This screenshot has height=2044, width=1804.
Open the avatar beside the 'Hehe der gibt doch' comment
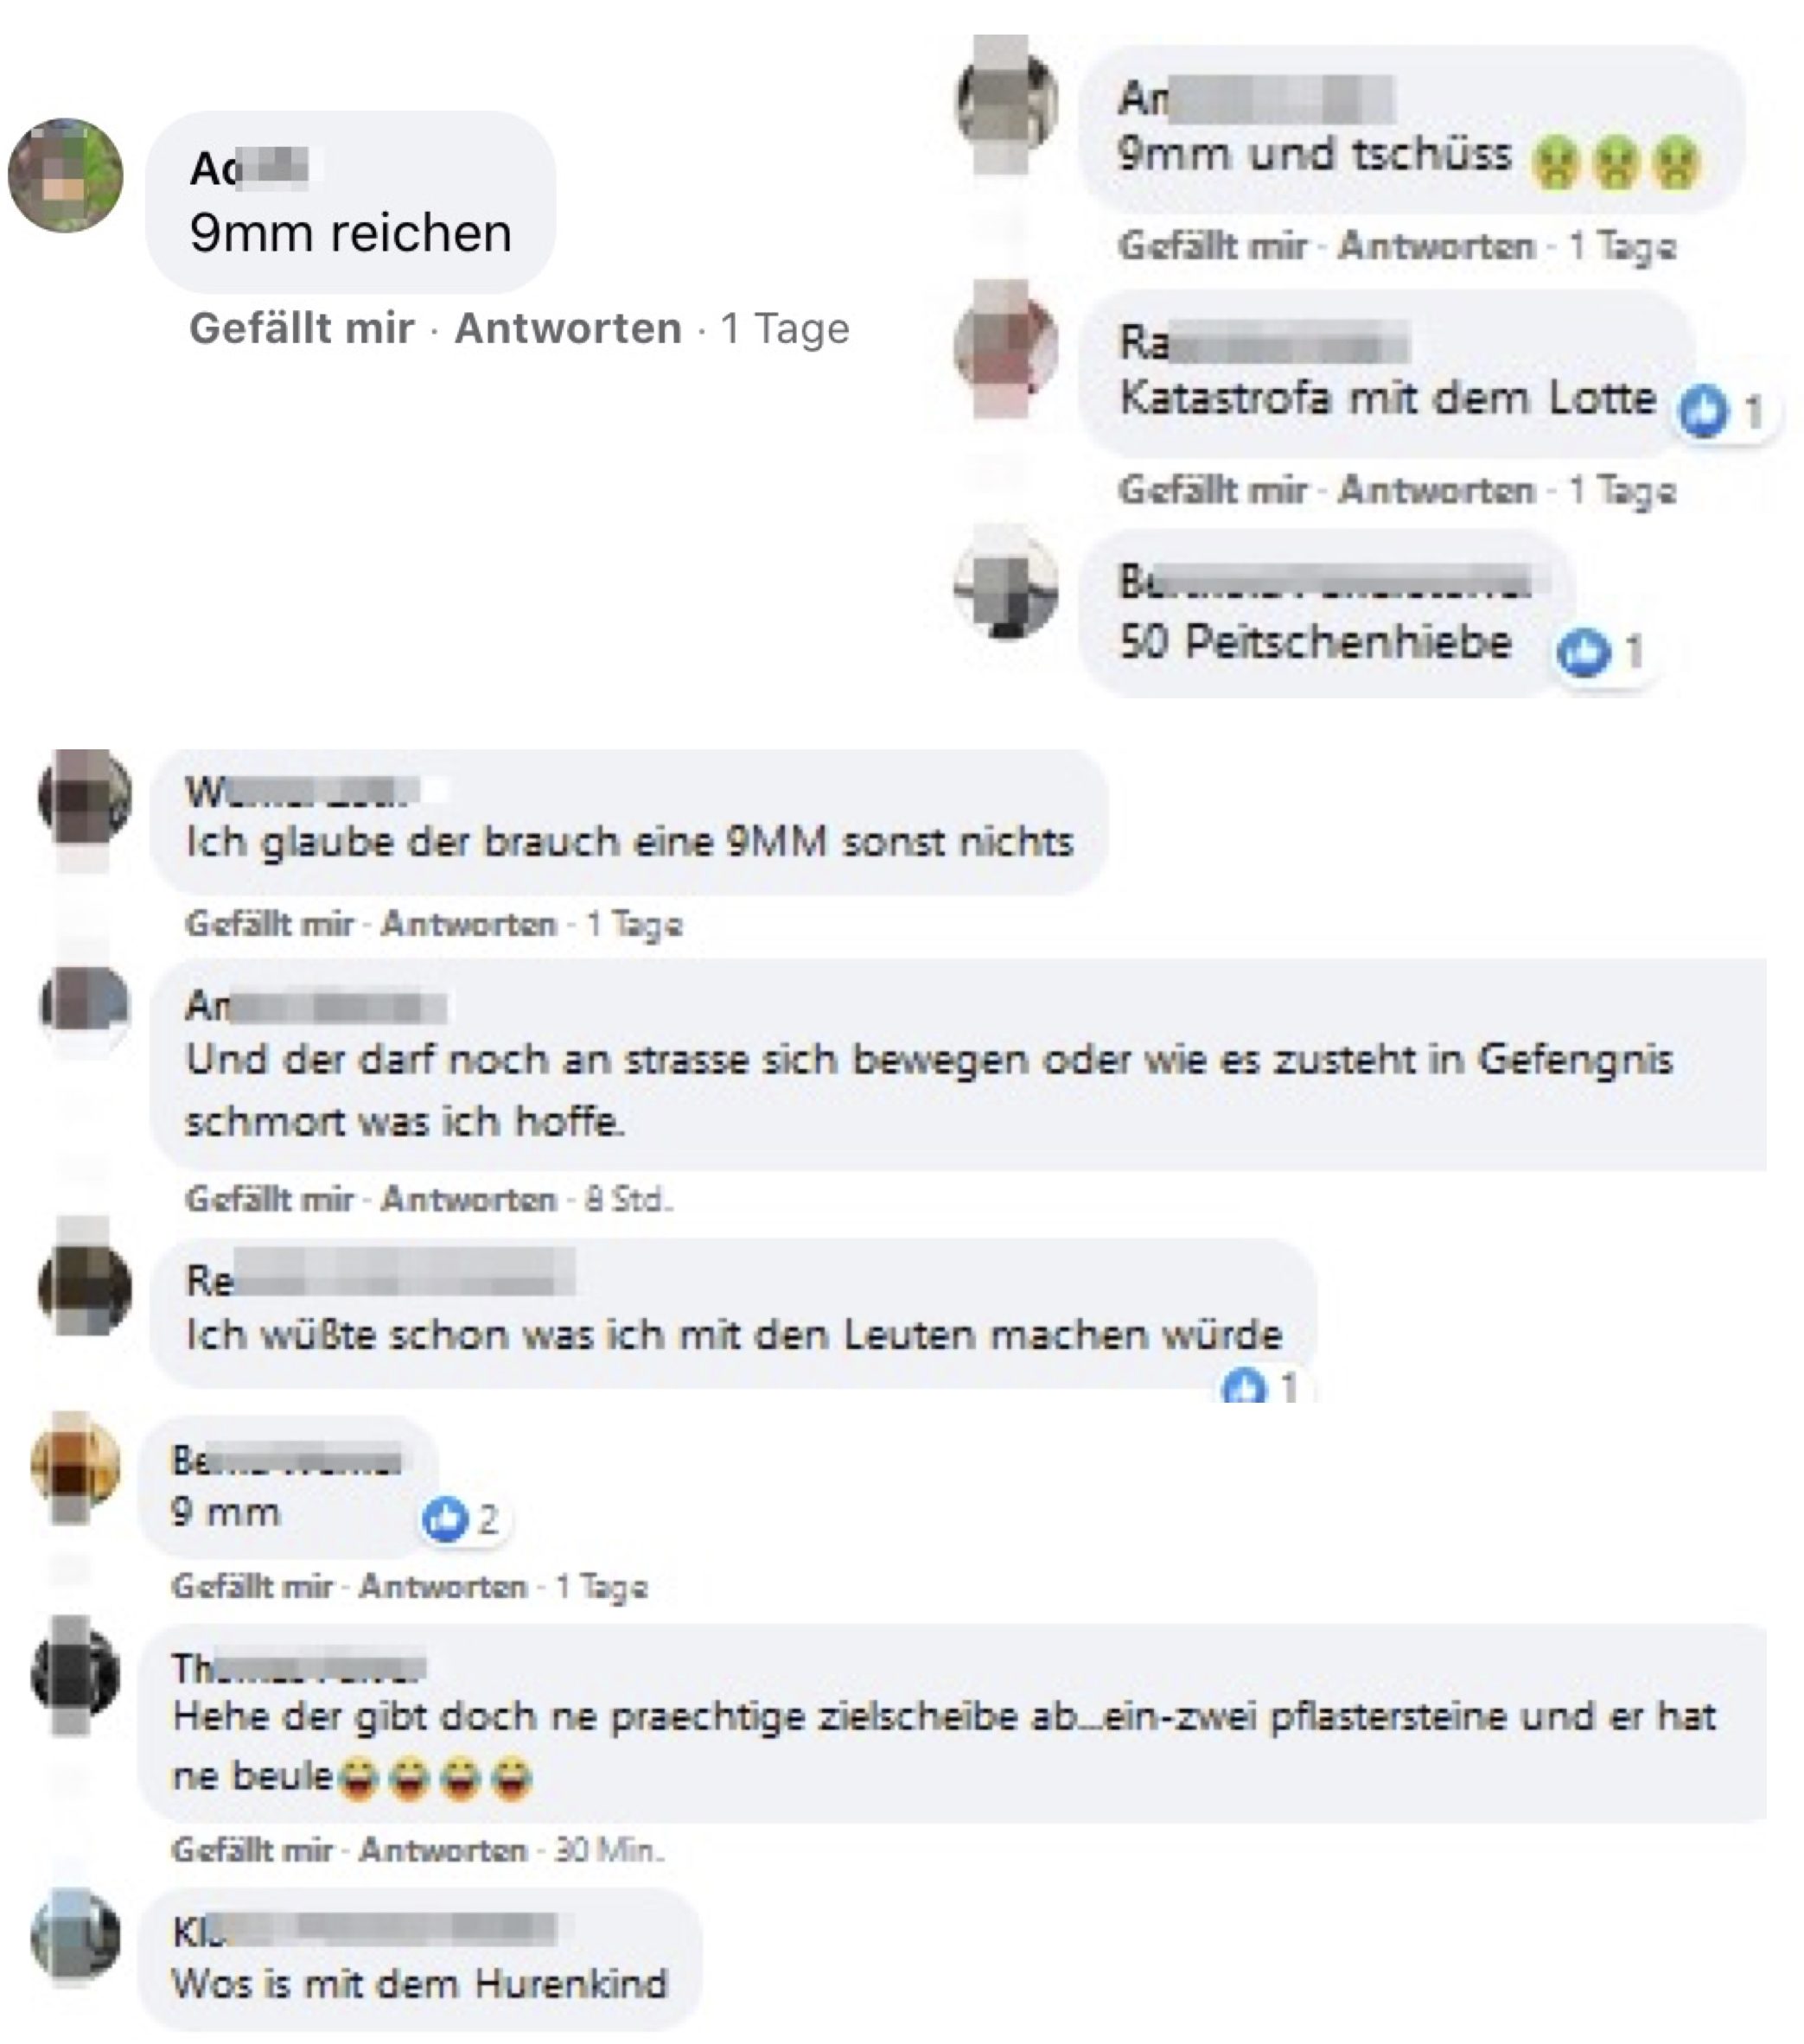pos(76,1674)
